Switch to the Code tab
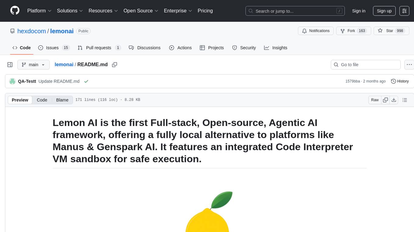The width and height of the screenshot is (414, 232). [22, 48]
